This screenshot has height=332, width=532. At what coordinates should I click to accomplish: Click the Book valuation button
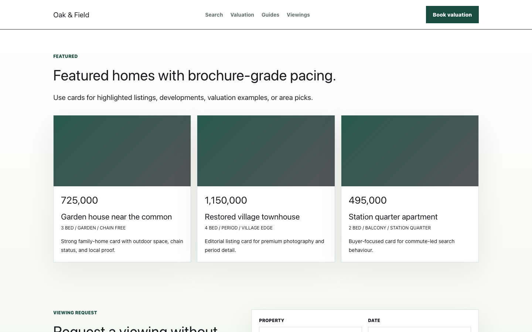452,15
